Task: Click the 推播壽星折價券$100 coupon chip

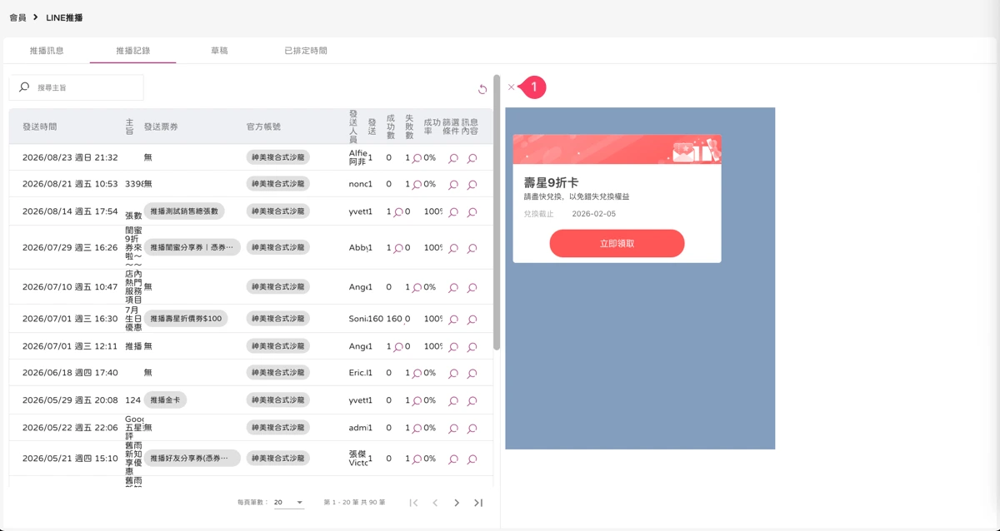Action: click(x=186, y=319)
